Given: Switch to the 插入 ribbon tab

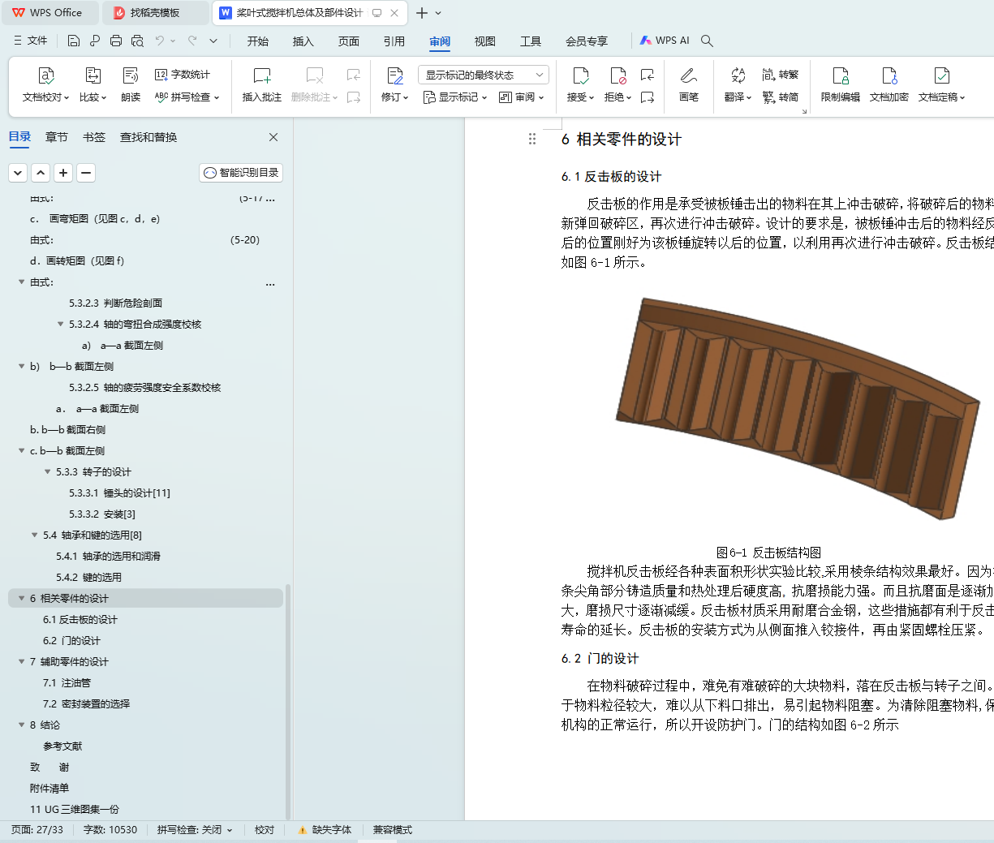Looking at the screenshot, I should point(303,41).
